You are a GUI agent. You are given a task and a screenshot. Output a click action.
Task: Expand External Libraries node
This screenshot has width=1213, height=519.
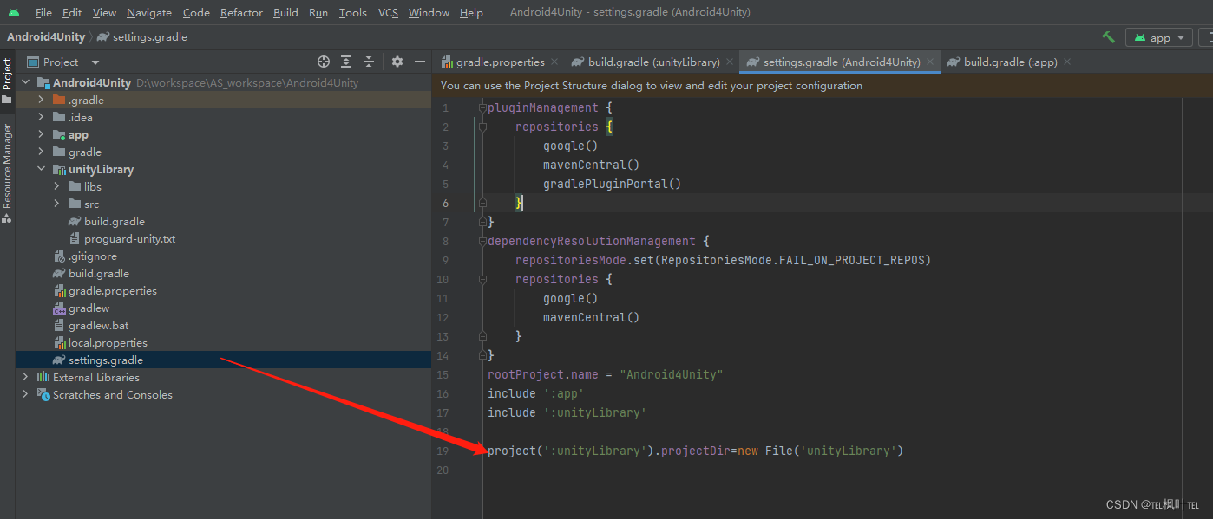click(x=25, y=377)
